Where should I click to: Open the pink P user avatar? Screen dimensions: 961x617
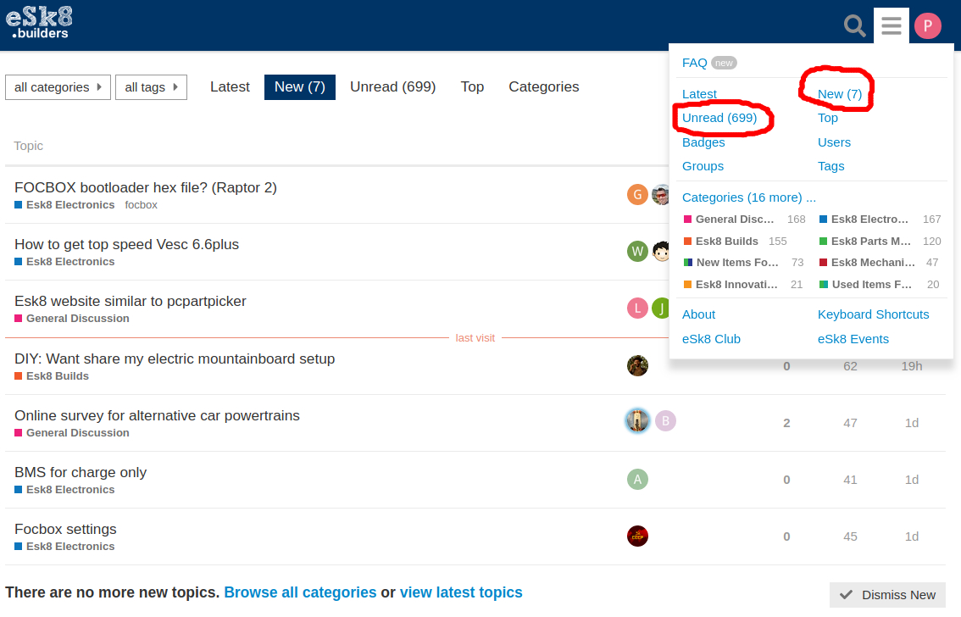pos(928,25)
